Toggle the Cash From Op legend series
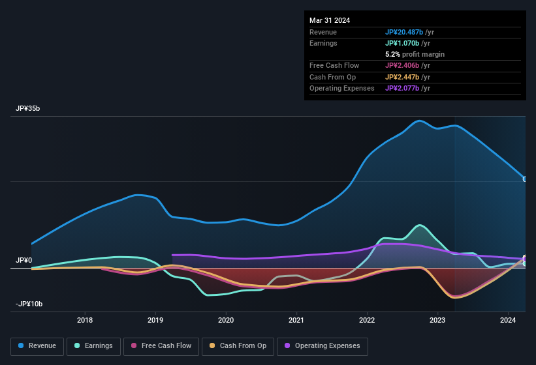The image size is (536, 365). (x=238, y=346)
